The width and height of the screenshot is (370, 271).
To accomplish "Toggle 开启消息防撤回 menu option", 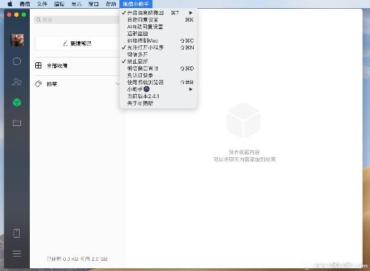I will click(x=158, y=13).
